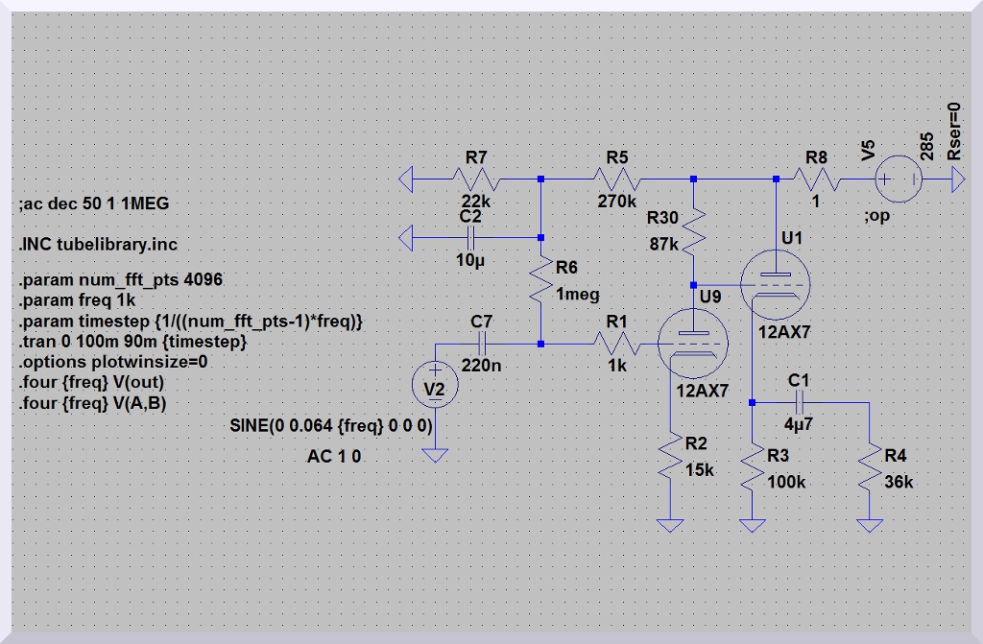This screenshot has height=644, width=983.
Task: Click the .tran simulation directive text
Action: pos(133,342)
